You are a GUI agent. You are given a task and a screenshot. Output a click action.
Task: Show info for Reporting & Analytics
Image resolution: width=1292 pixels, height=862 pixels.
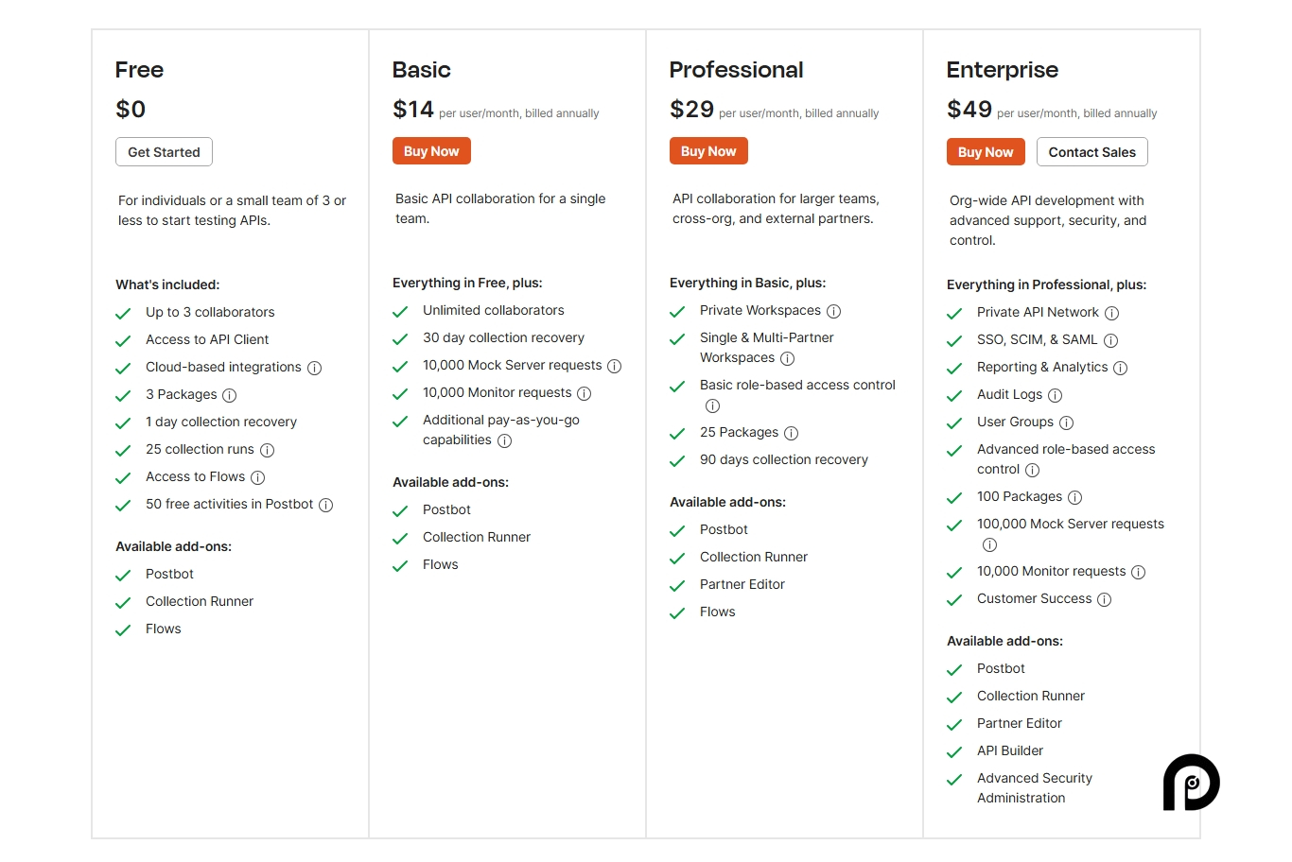(x=1120, y=368)
